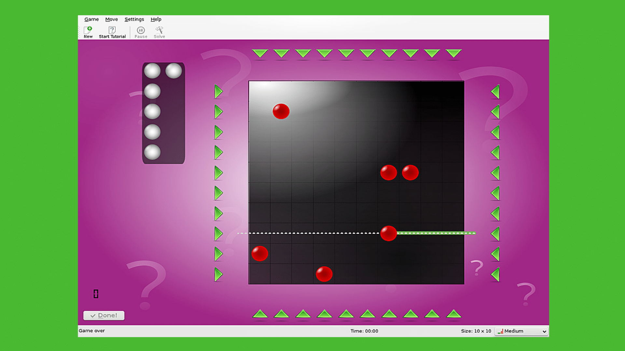
Task: Click the Solve toolbar icon
Action: 159,32
